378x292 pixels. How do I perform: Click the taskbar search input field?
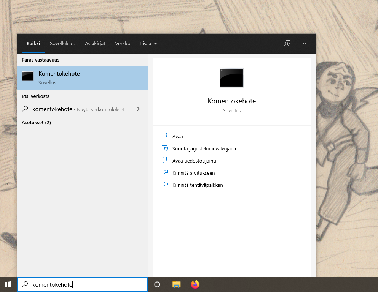[x=83, y=284]
